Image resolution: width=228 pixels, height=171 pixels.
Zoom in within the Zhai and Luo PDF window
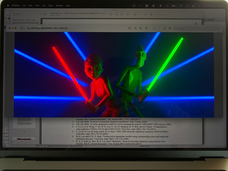(x=122, y=14)
